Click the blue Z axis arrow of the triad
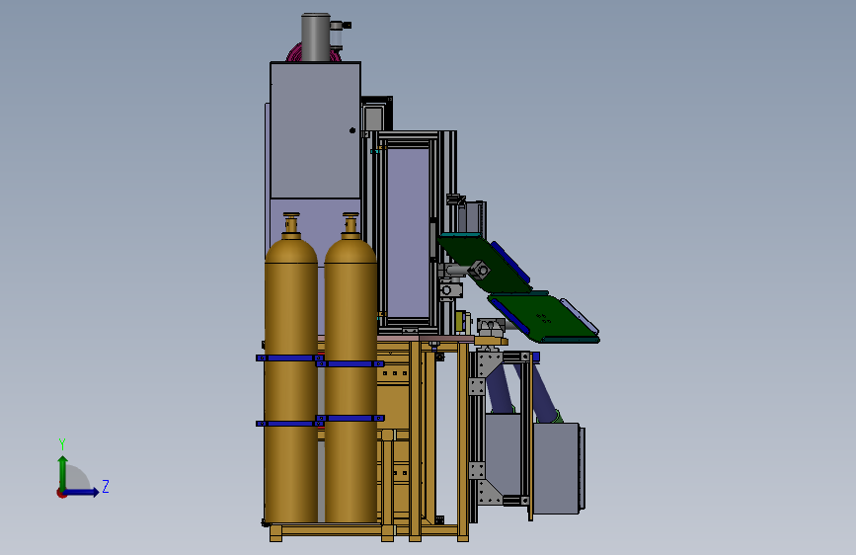This screenshot has width=856, height=555. (x=82, y=492)
